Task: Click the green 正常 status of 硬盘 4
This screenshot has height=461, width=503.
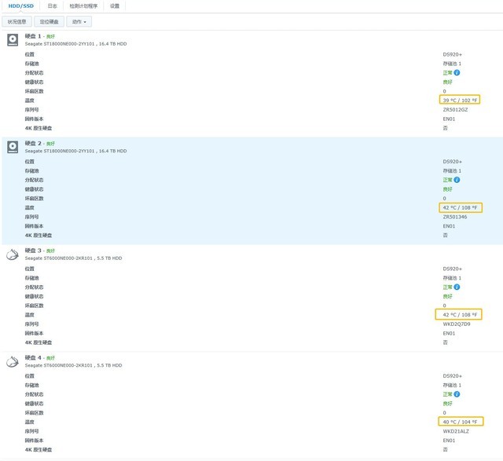Action: 447,394
